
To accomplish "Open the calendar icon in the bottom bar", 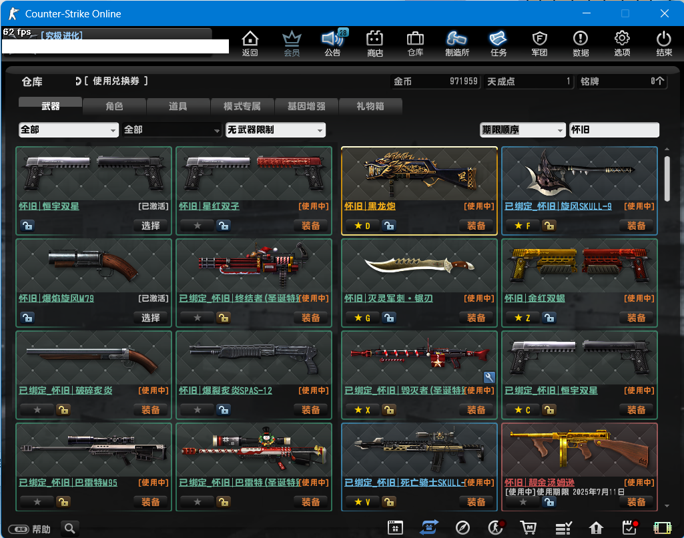I will 395,527.
